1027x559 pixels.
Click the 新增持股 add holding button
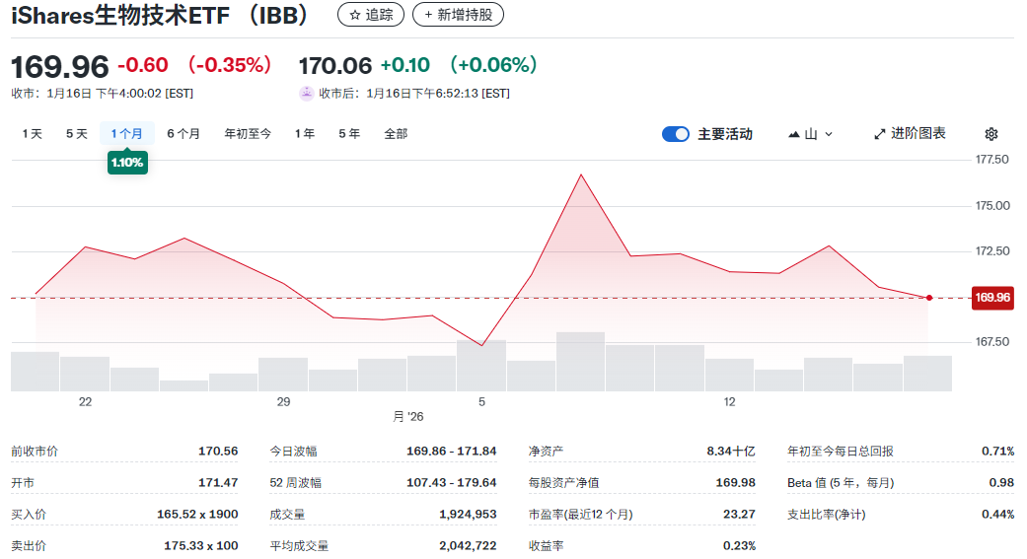458,15
